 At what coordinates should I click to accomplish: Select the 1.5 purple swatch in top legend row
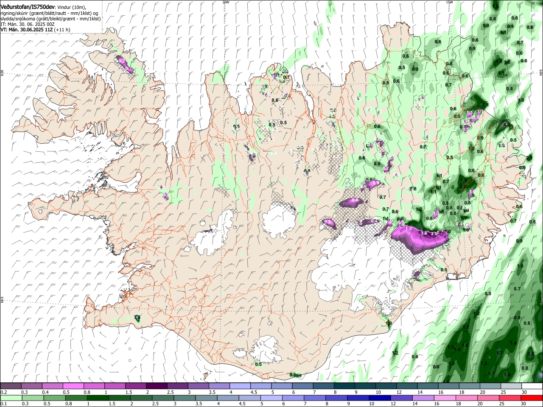coord(135,386)
